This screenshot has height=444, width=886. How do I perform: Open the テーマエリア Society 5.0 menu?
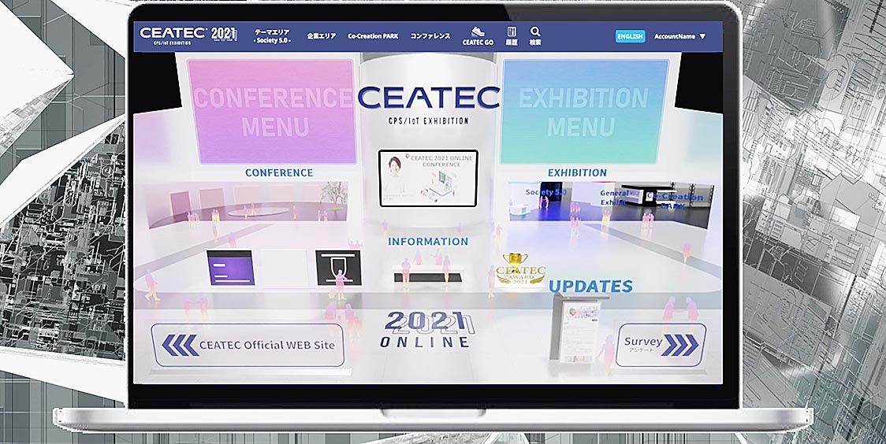click(272, 36)
